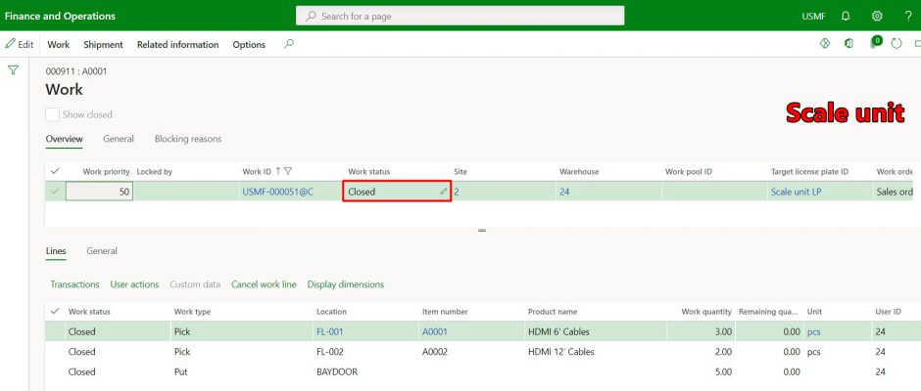This screenshot has height=391, width=921.
Task: Select all rows in the lines grid
Action: click(55, 311)
